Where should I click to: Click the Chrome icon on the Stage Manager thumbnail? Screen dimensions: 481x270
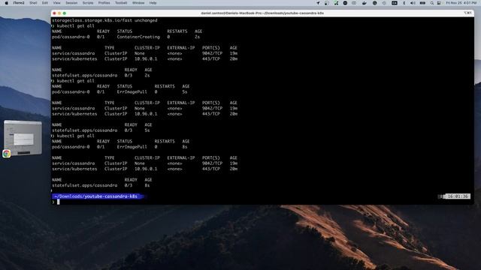(x=7, y=153)
